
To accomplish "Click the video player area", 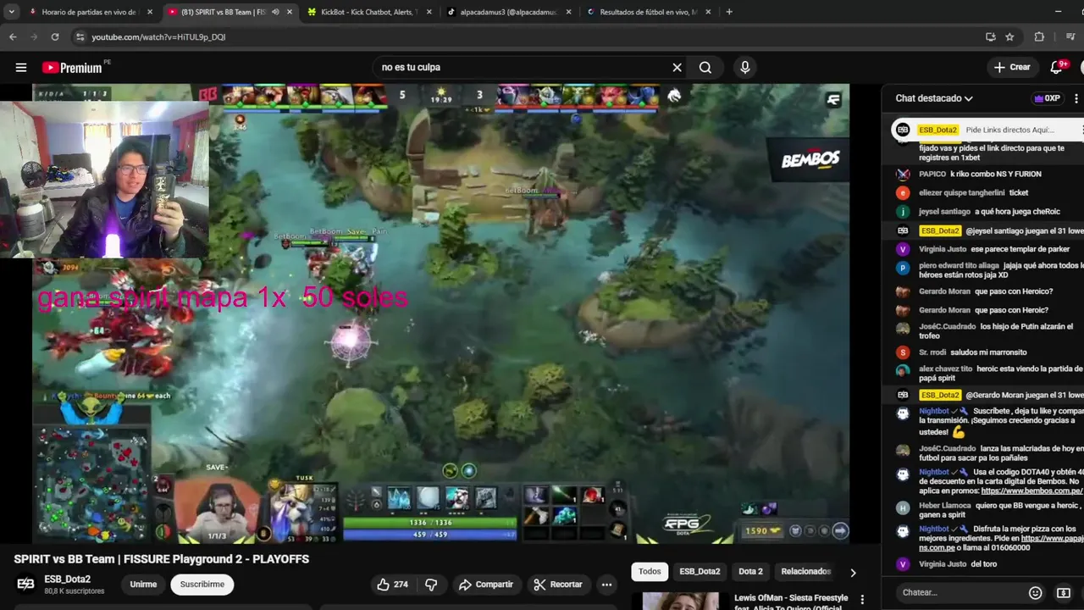I will pos(440,313).
